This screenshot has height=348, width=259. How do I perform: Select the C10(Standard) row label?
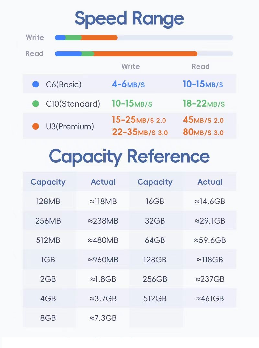pos(73,104)
